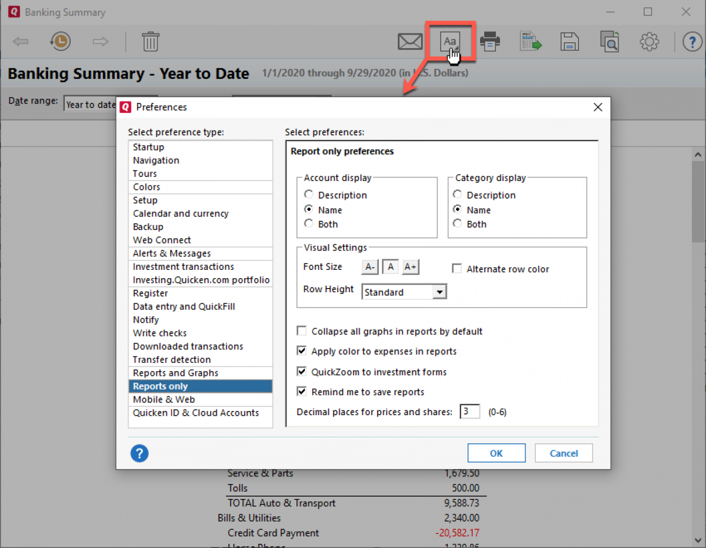Select Transfer detection preference

(x=200, y=359)
